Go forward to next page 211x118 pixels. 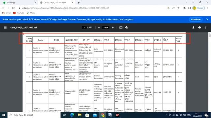(8, 8)
